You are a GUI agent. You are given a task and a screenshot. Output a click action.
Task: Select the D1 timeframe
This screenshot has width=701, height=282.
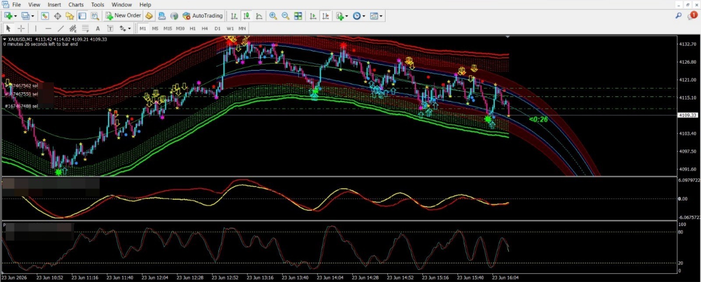(x=217, y=28)
